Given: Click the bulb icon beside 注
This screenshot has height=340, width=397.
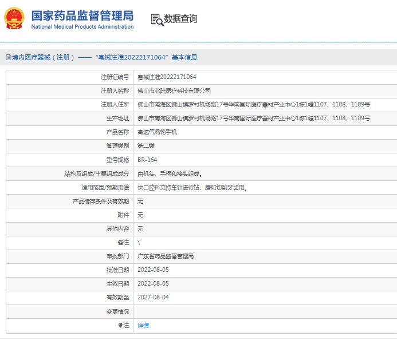Looking at the screenshot, I should [x=120, y=325].
